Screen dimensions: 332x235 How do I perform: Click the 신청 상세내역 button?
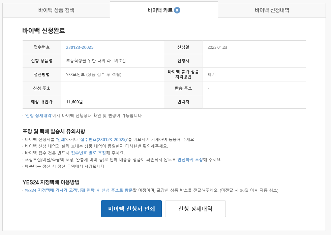click(195, 209)
